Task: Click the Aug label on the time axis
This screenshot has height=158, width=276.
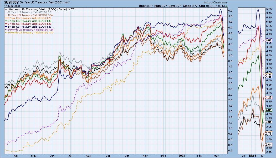Action: point(88,156)
